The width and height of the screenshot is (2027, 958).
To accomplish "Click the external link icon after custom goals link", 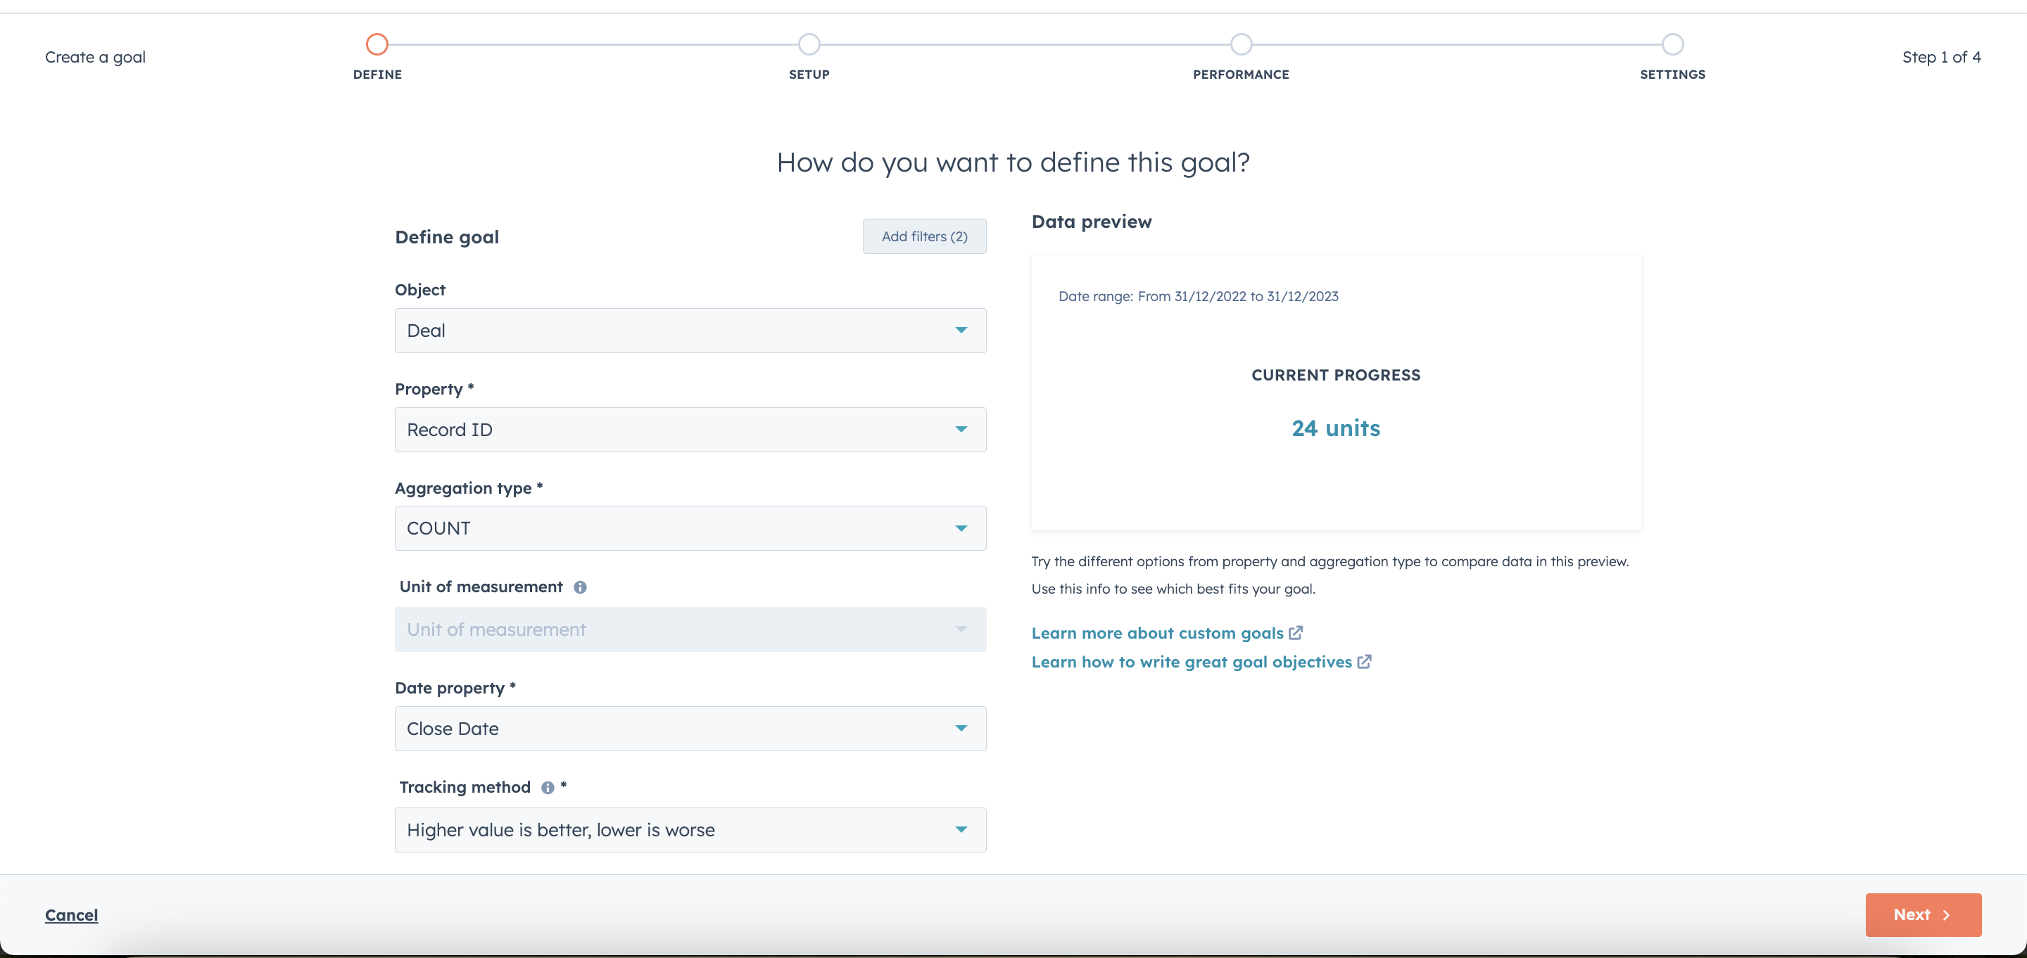I will (x=1296, y=633).
